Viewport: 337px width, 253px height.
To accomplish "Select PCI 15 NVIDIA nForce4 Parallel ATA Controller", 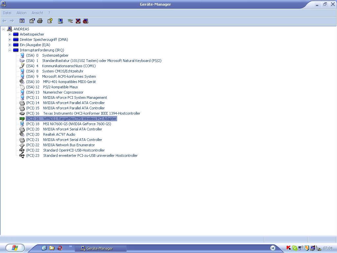I will point(65,108).
